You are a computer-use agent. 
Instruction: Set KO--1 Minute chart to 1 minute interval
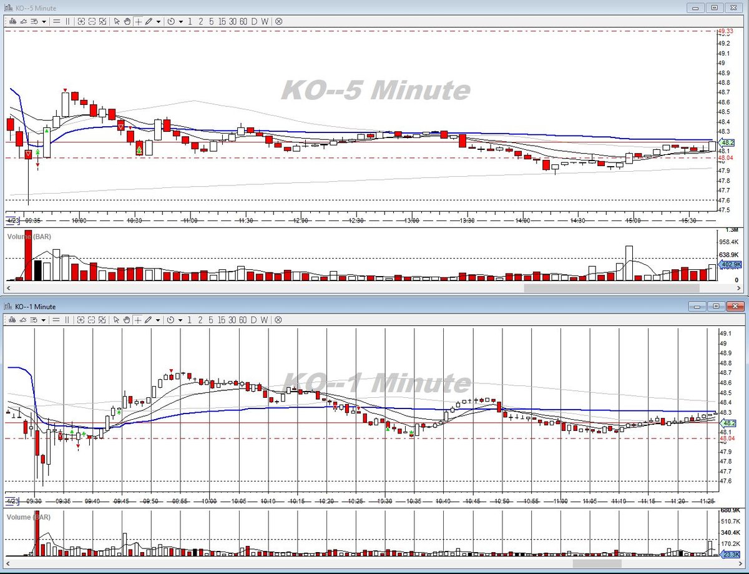(190, 320)
